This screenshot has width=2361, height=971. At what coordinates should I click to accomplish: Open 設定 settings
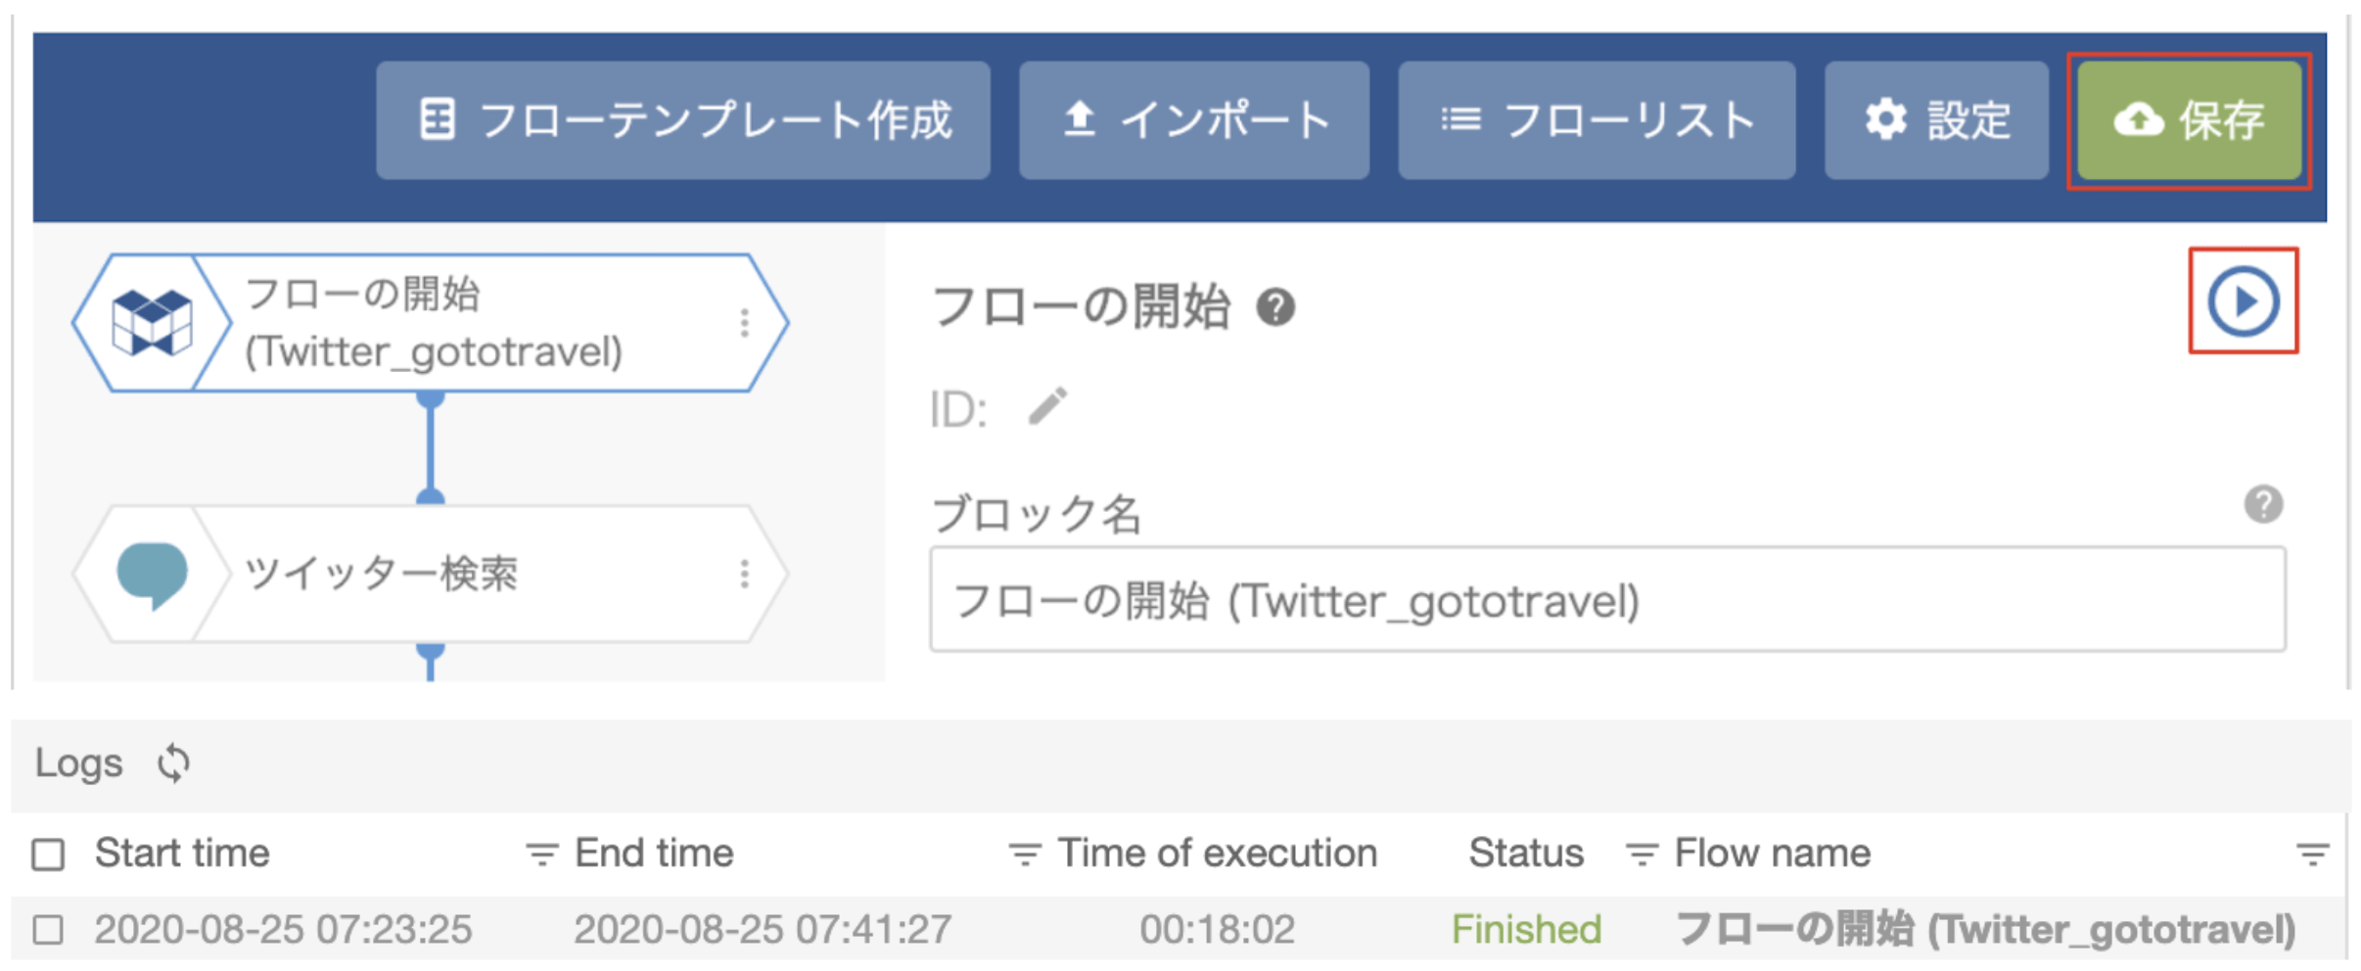(x=1936, y=120)
